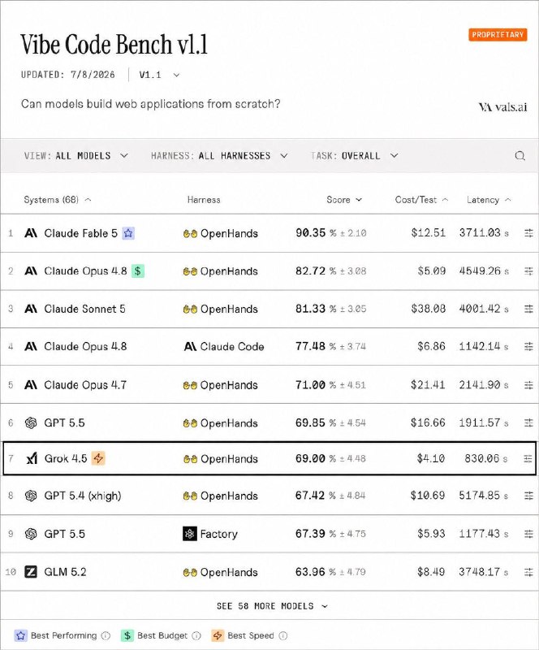Sort by the Cost/Test column header
Image resolution: width=539 pixels, height=650 pixels.
(421, 200)
